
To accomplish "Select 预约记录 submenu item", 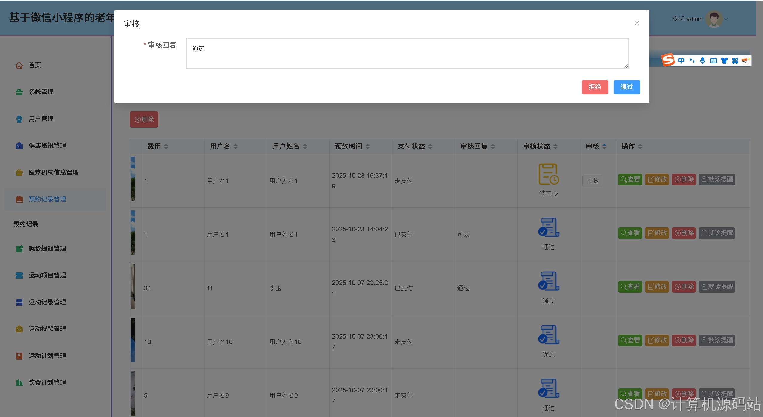I will [x=26, y=224].
